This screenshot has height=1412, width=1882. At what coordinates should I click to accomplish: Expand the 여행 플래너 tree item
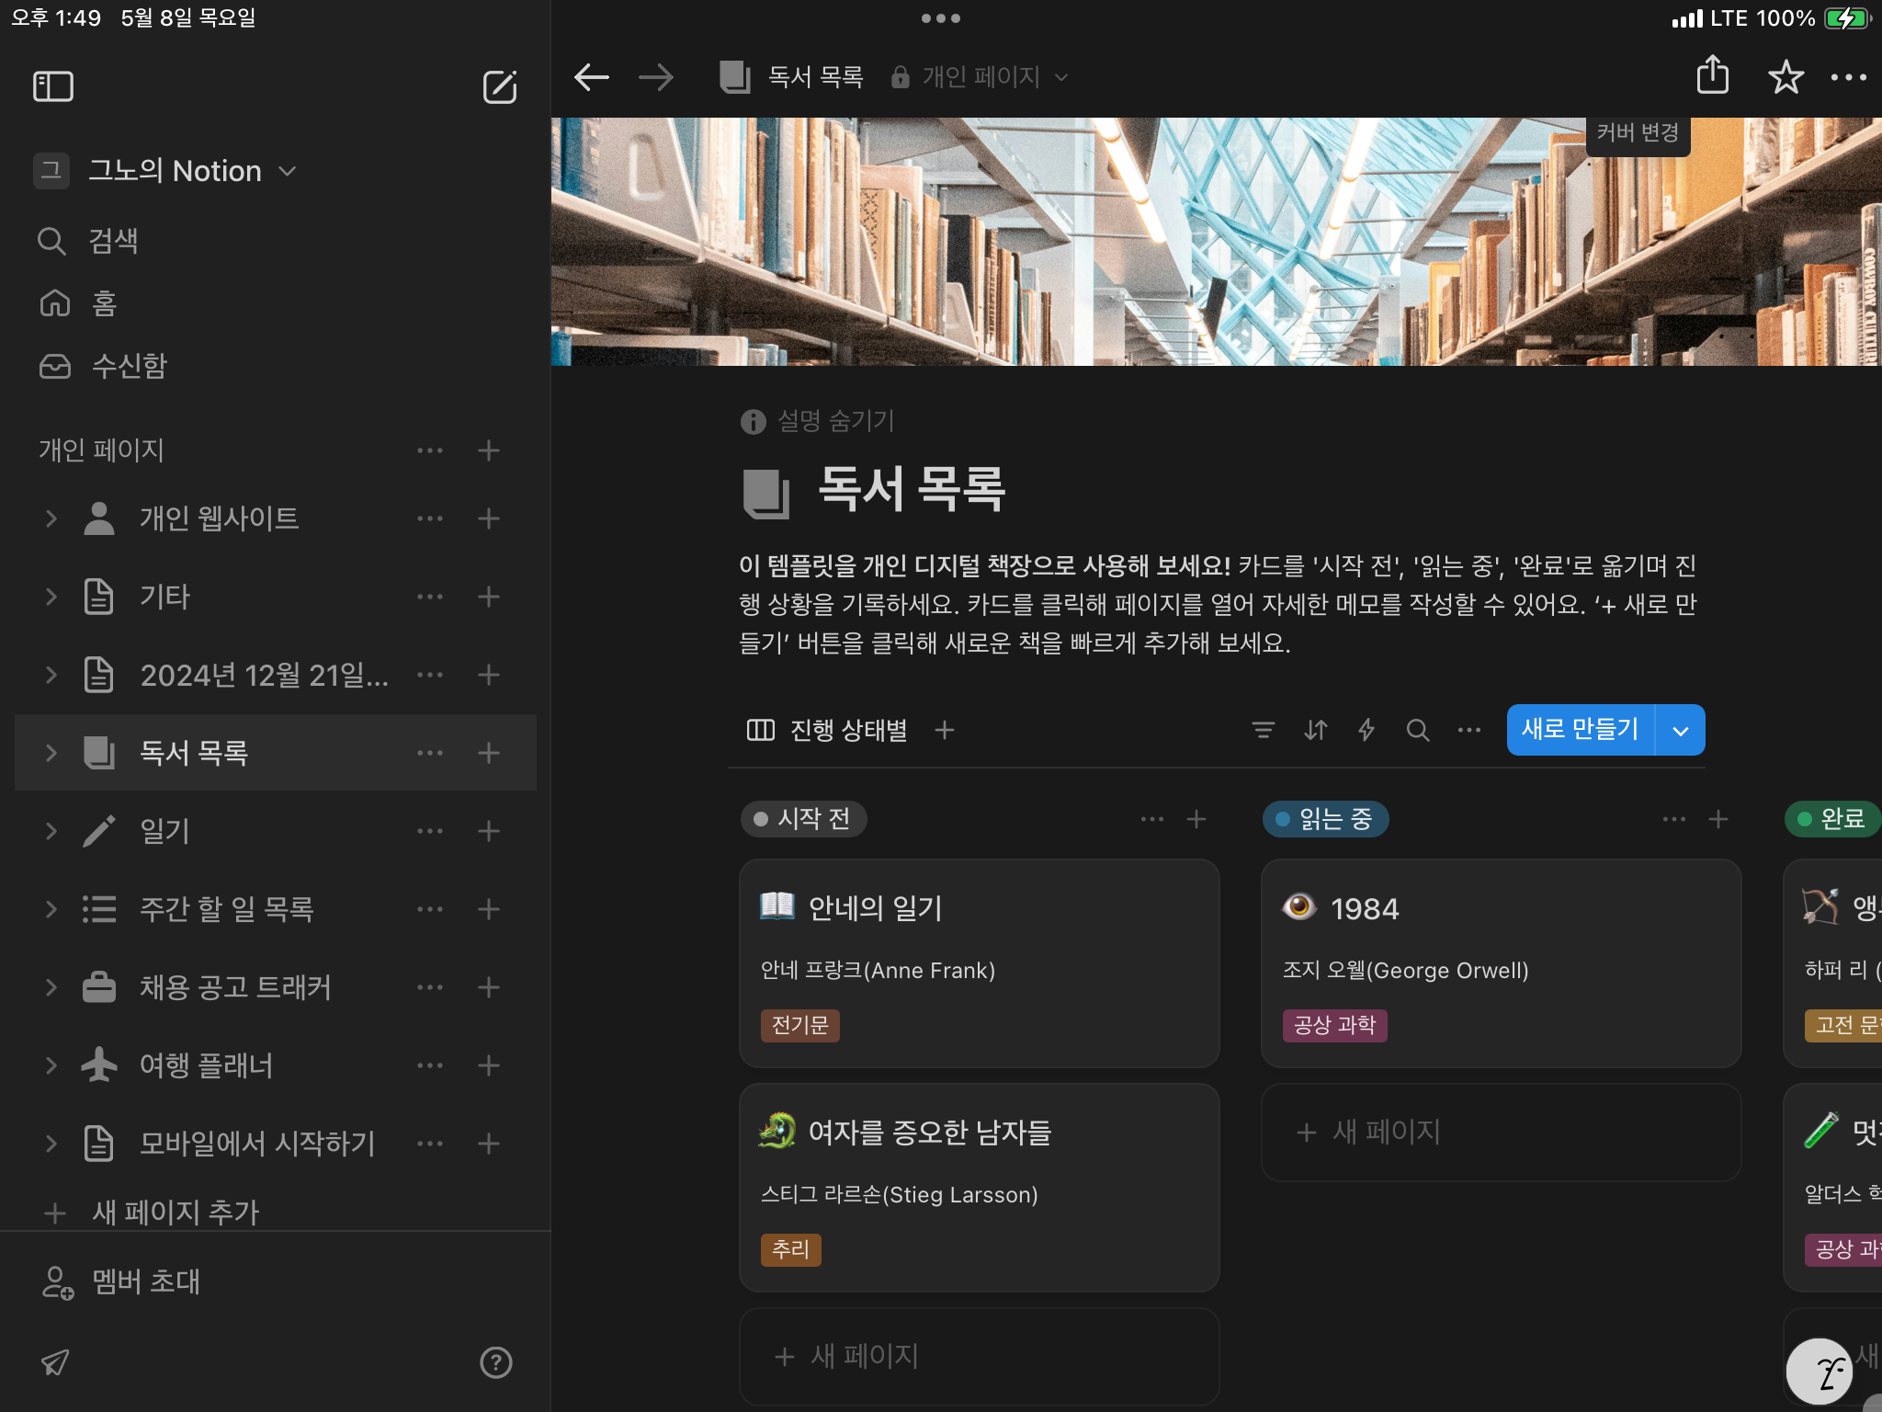[51, 1065]
